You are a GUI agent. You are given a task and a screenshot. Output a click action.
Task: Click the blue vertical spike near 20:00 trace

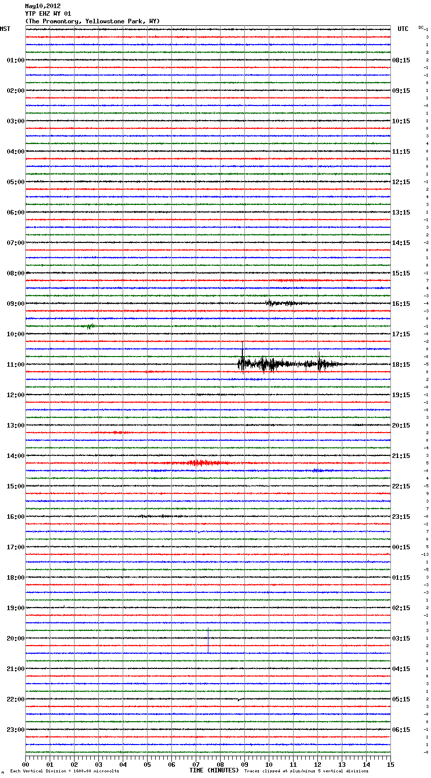click(208, 641)
